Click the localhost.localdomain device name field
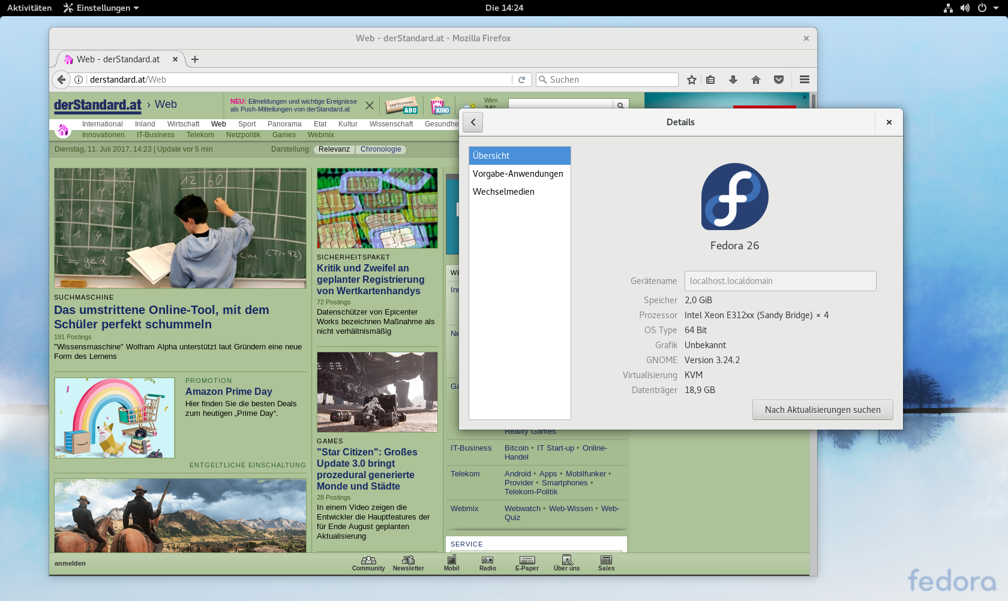Screen dimensions: 1008x601 (780, 280)
